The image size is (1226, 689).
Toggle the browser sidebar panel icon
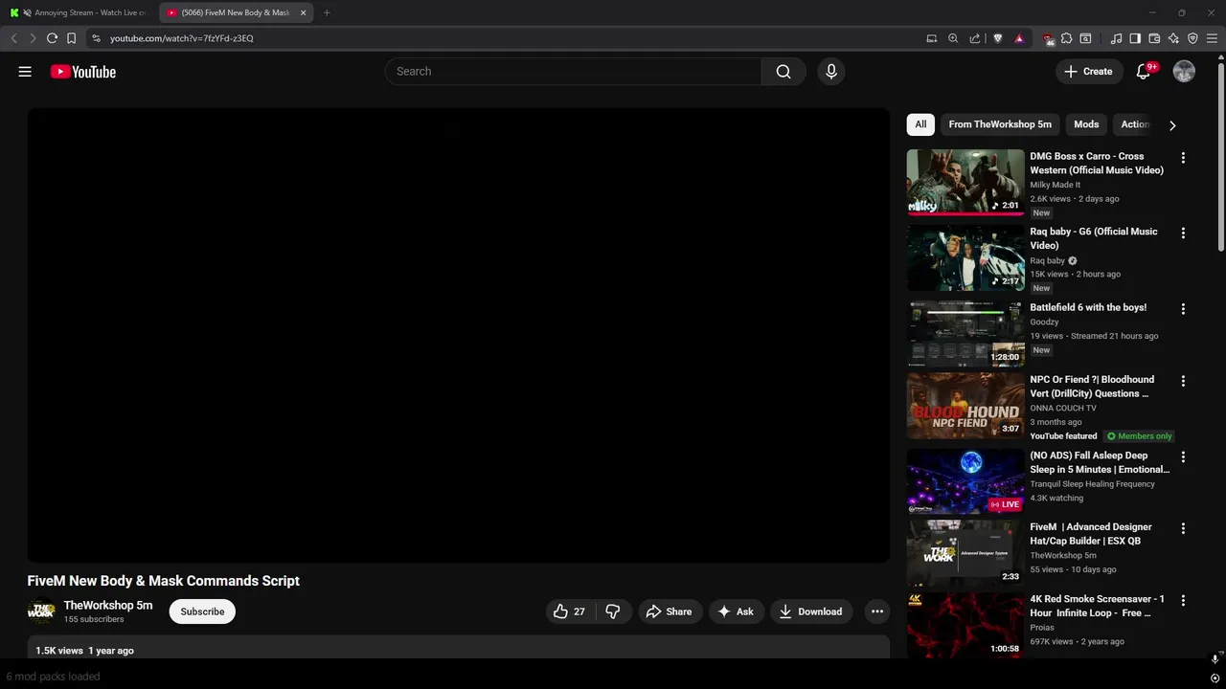(x=1135, y=38)
